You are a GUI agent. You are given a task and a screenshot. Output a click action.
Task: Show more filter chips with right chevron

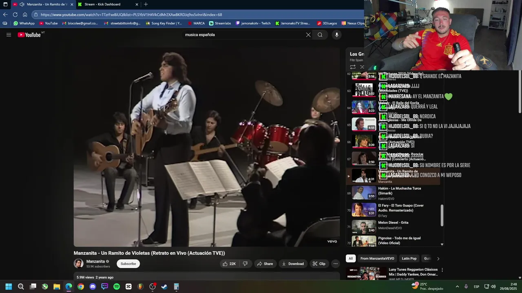click(438, 258)
